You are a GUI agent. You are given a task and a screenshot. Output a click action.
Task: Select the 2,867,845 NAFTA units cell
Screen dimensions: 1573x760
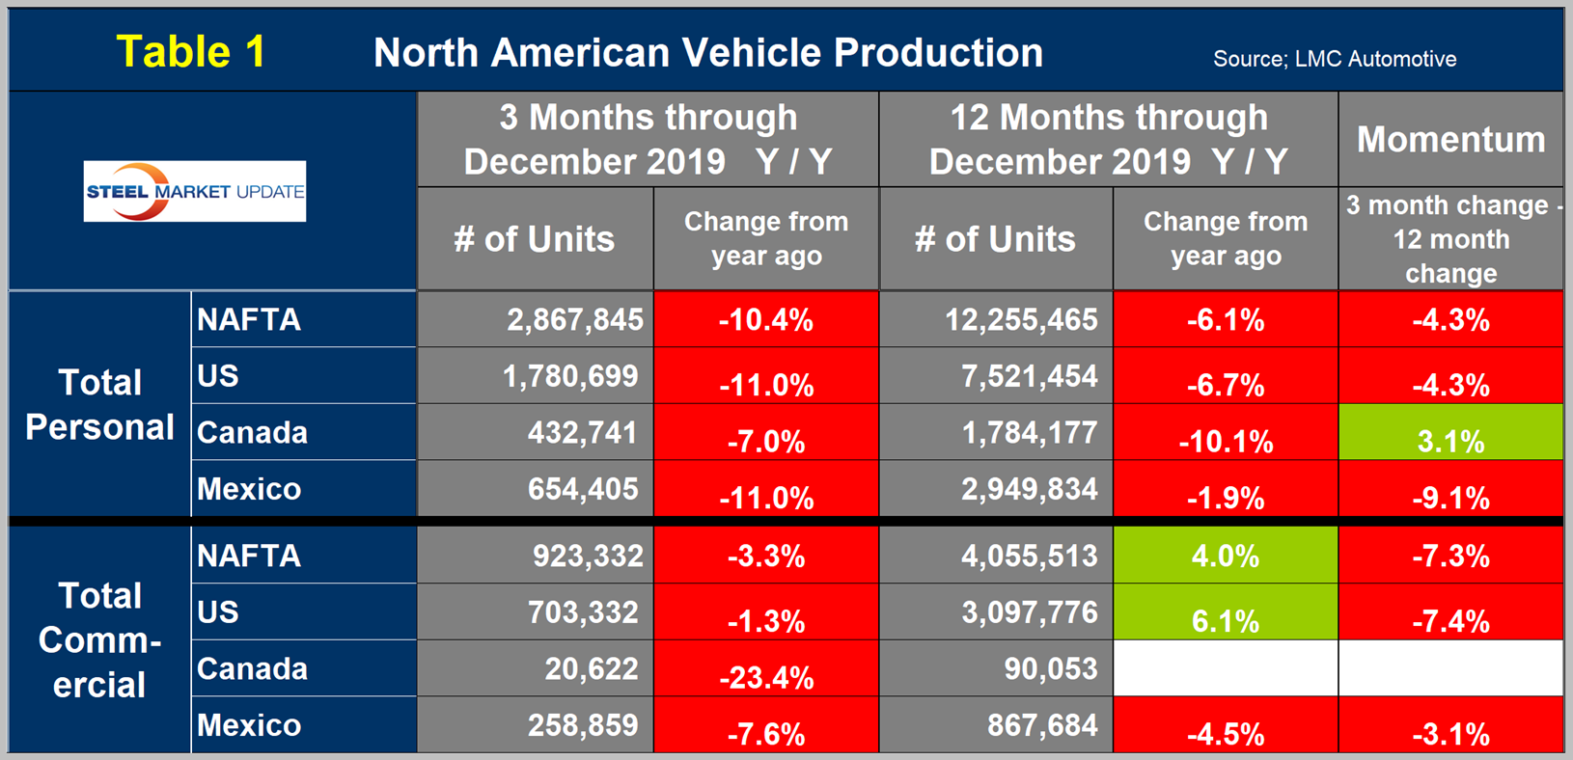(536, 319)
